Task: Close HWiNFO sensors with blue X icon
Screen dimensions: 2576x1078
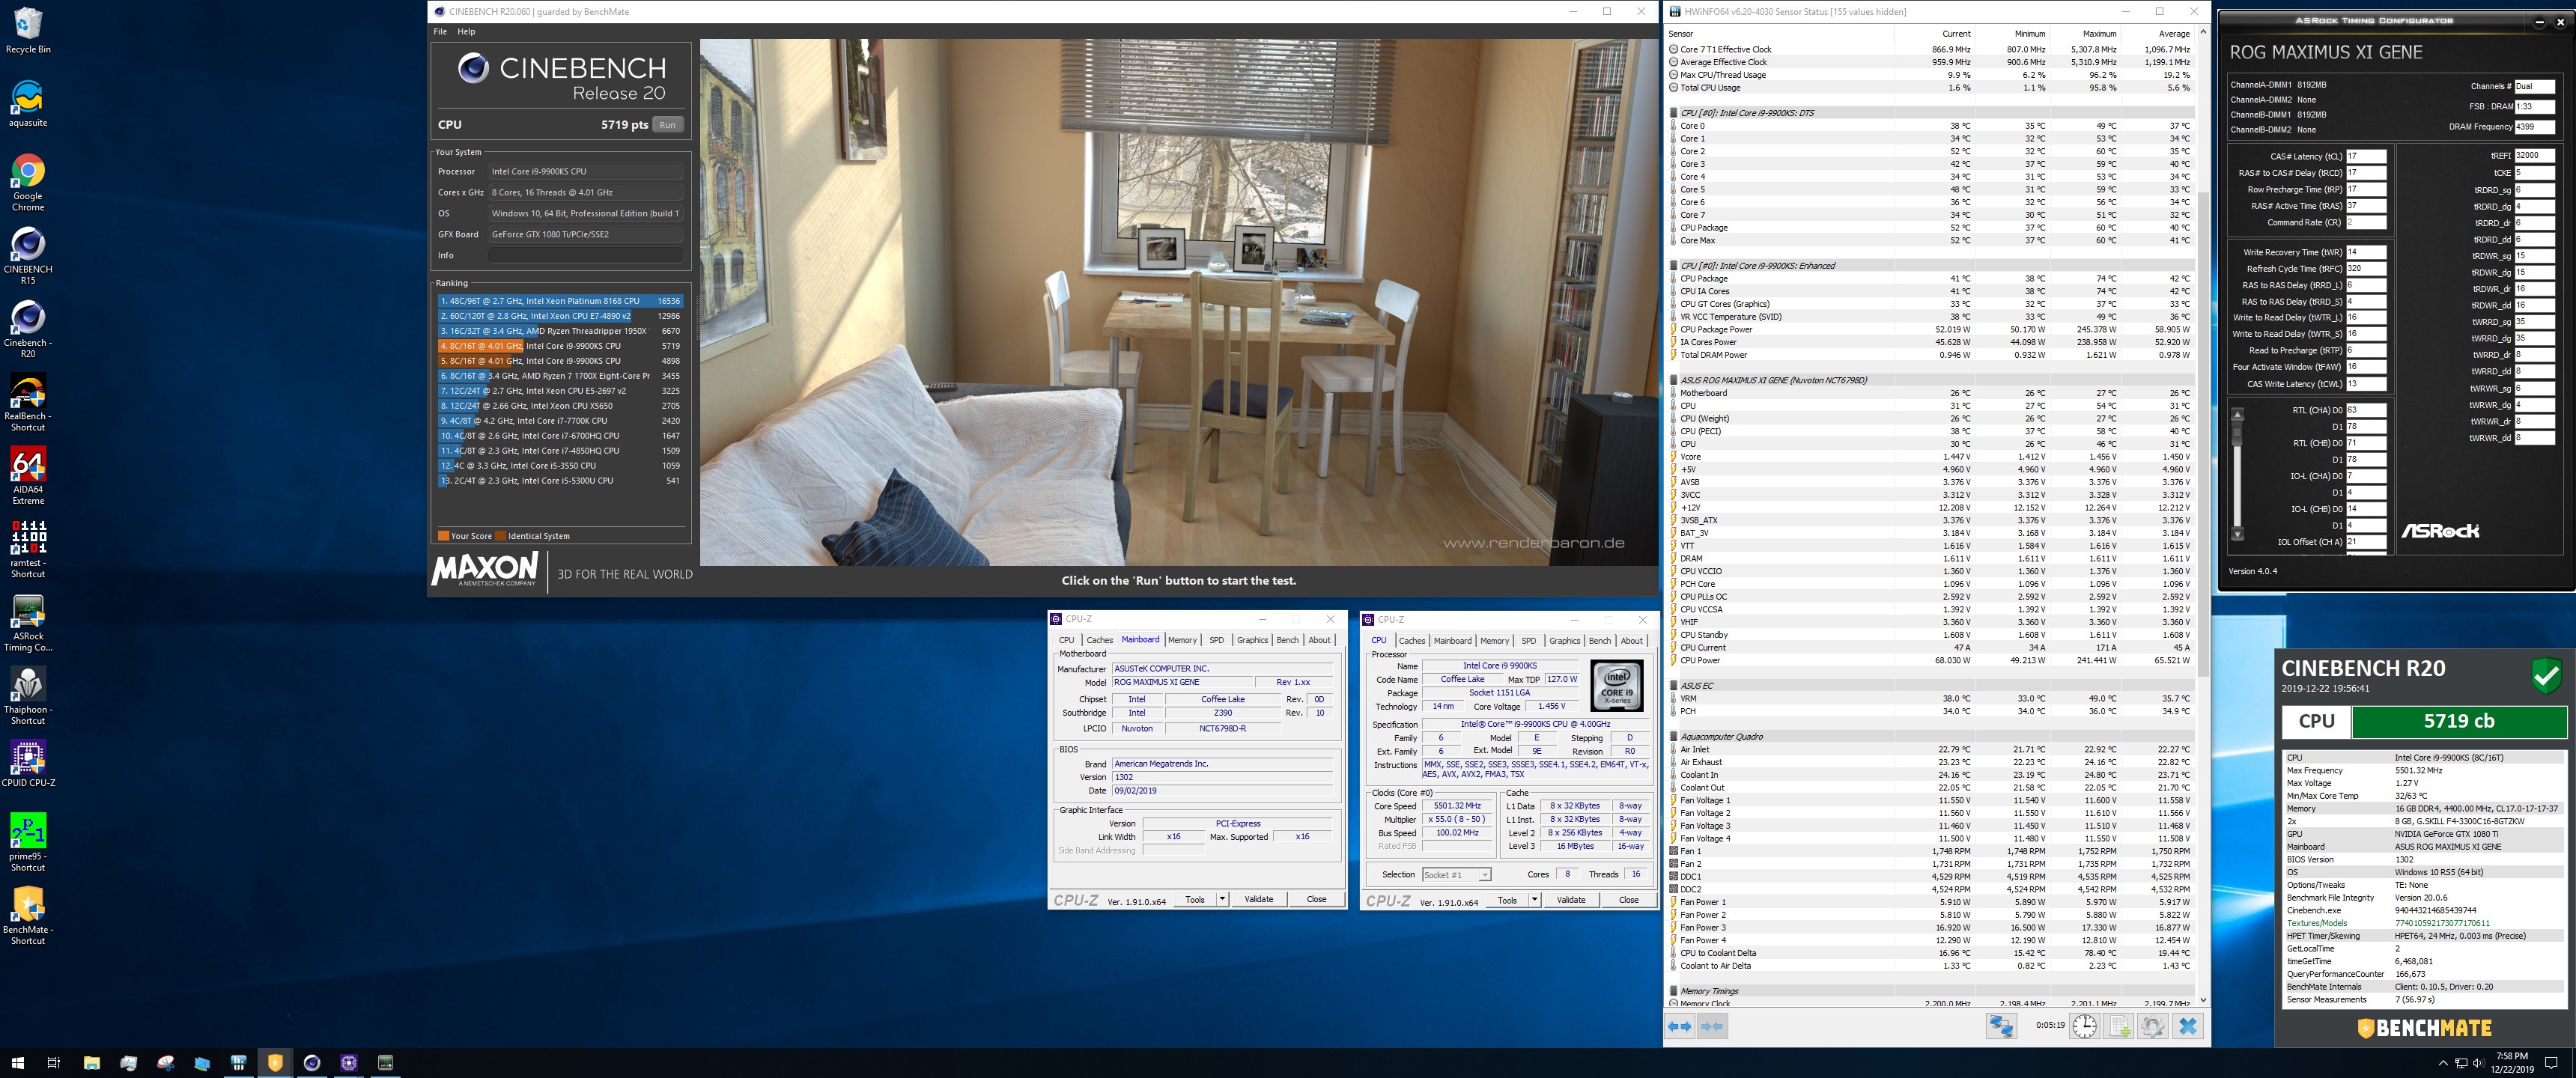Action: [x=2188, y=1026]
